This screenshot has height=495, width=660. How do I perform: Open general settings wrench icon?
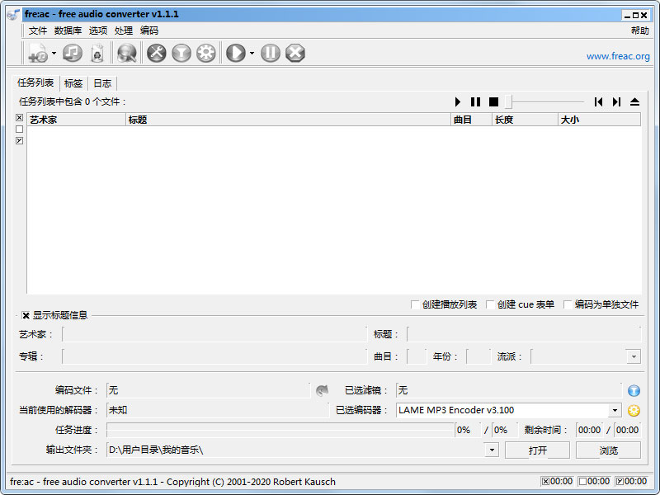(157, 54)
